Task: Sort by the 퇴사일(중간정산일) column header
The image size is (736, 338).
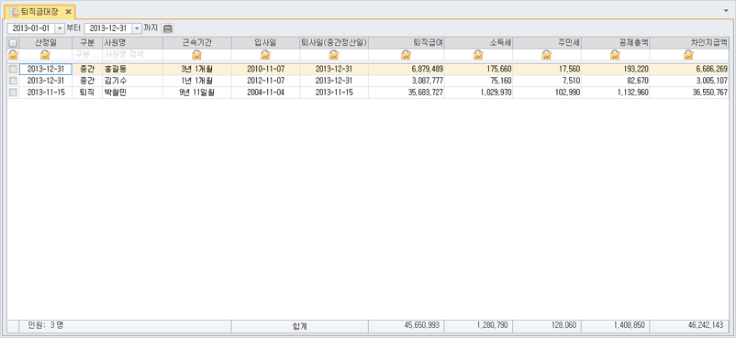Action: coord(334,43)
